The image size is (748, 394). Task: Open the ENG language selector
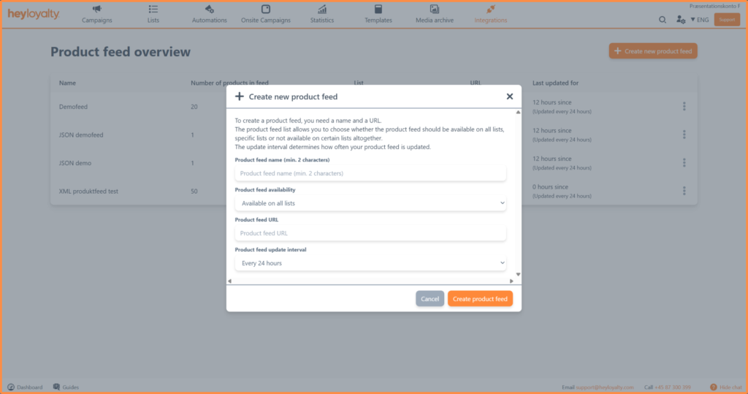coord(699,20)
